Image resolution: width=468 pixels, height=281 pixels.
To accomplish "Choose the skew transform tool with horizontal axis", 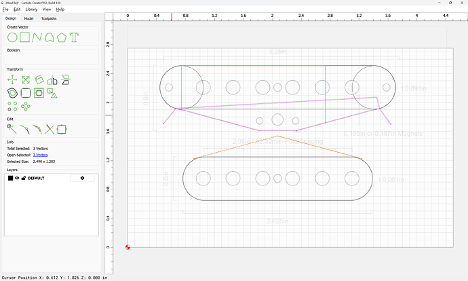I will tap(65, 79).
